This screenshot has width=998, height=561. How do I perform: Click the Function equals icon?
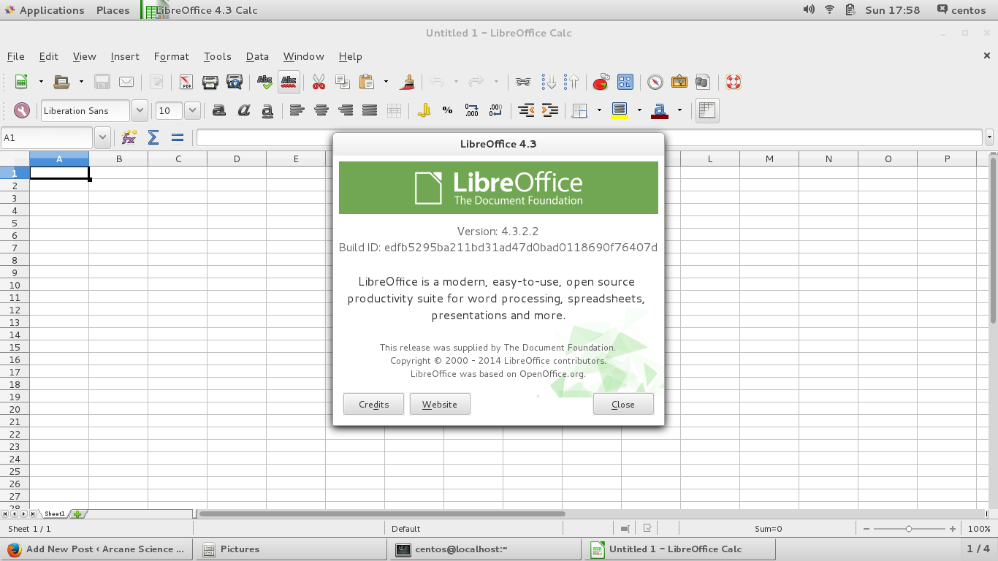click(x=177, y=137)
